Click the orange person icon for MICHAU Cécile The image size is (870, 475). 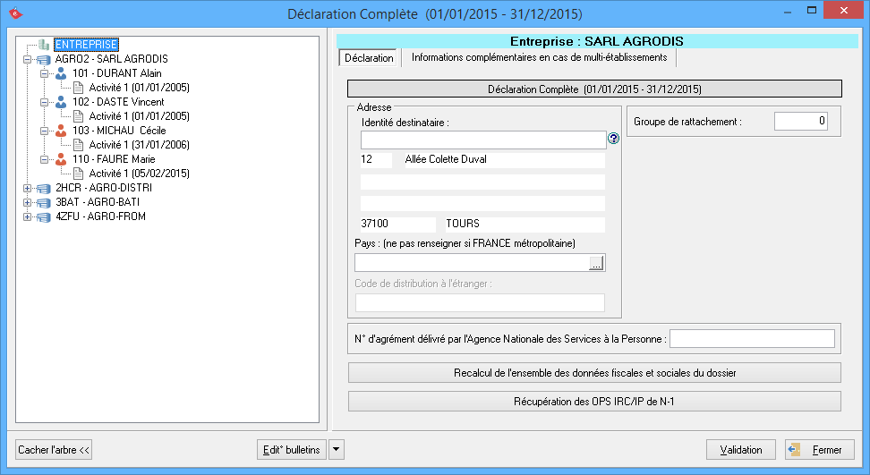[x=61, y=131]
